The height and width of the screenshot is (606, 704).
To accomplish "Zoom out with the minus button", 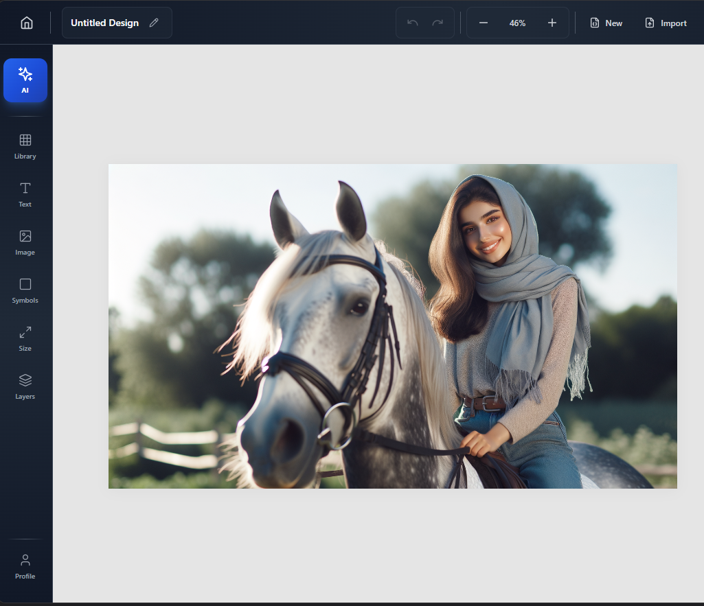I will coord(484,23).
